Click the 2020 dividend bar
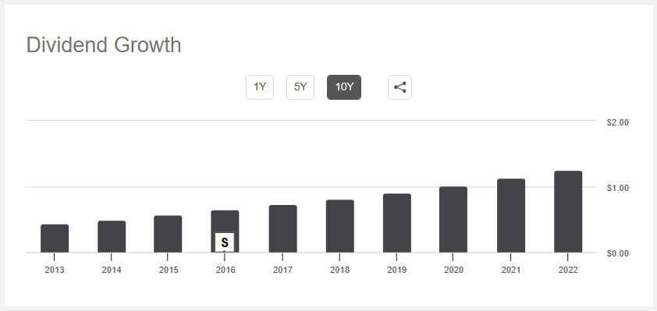The height and width of the screenshot is (311, 657). point(453,220)
